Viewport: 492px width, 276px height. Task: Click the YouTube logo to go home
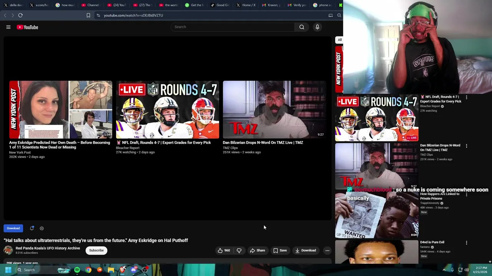(x=27, y=27)
